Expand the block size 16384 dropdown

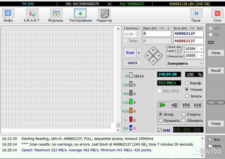(201, 49)
